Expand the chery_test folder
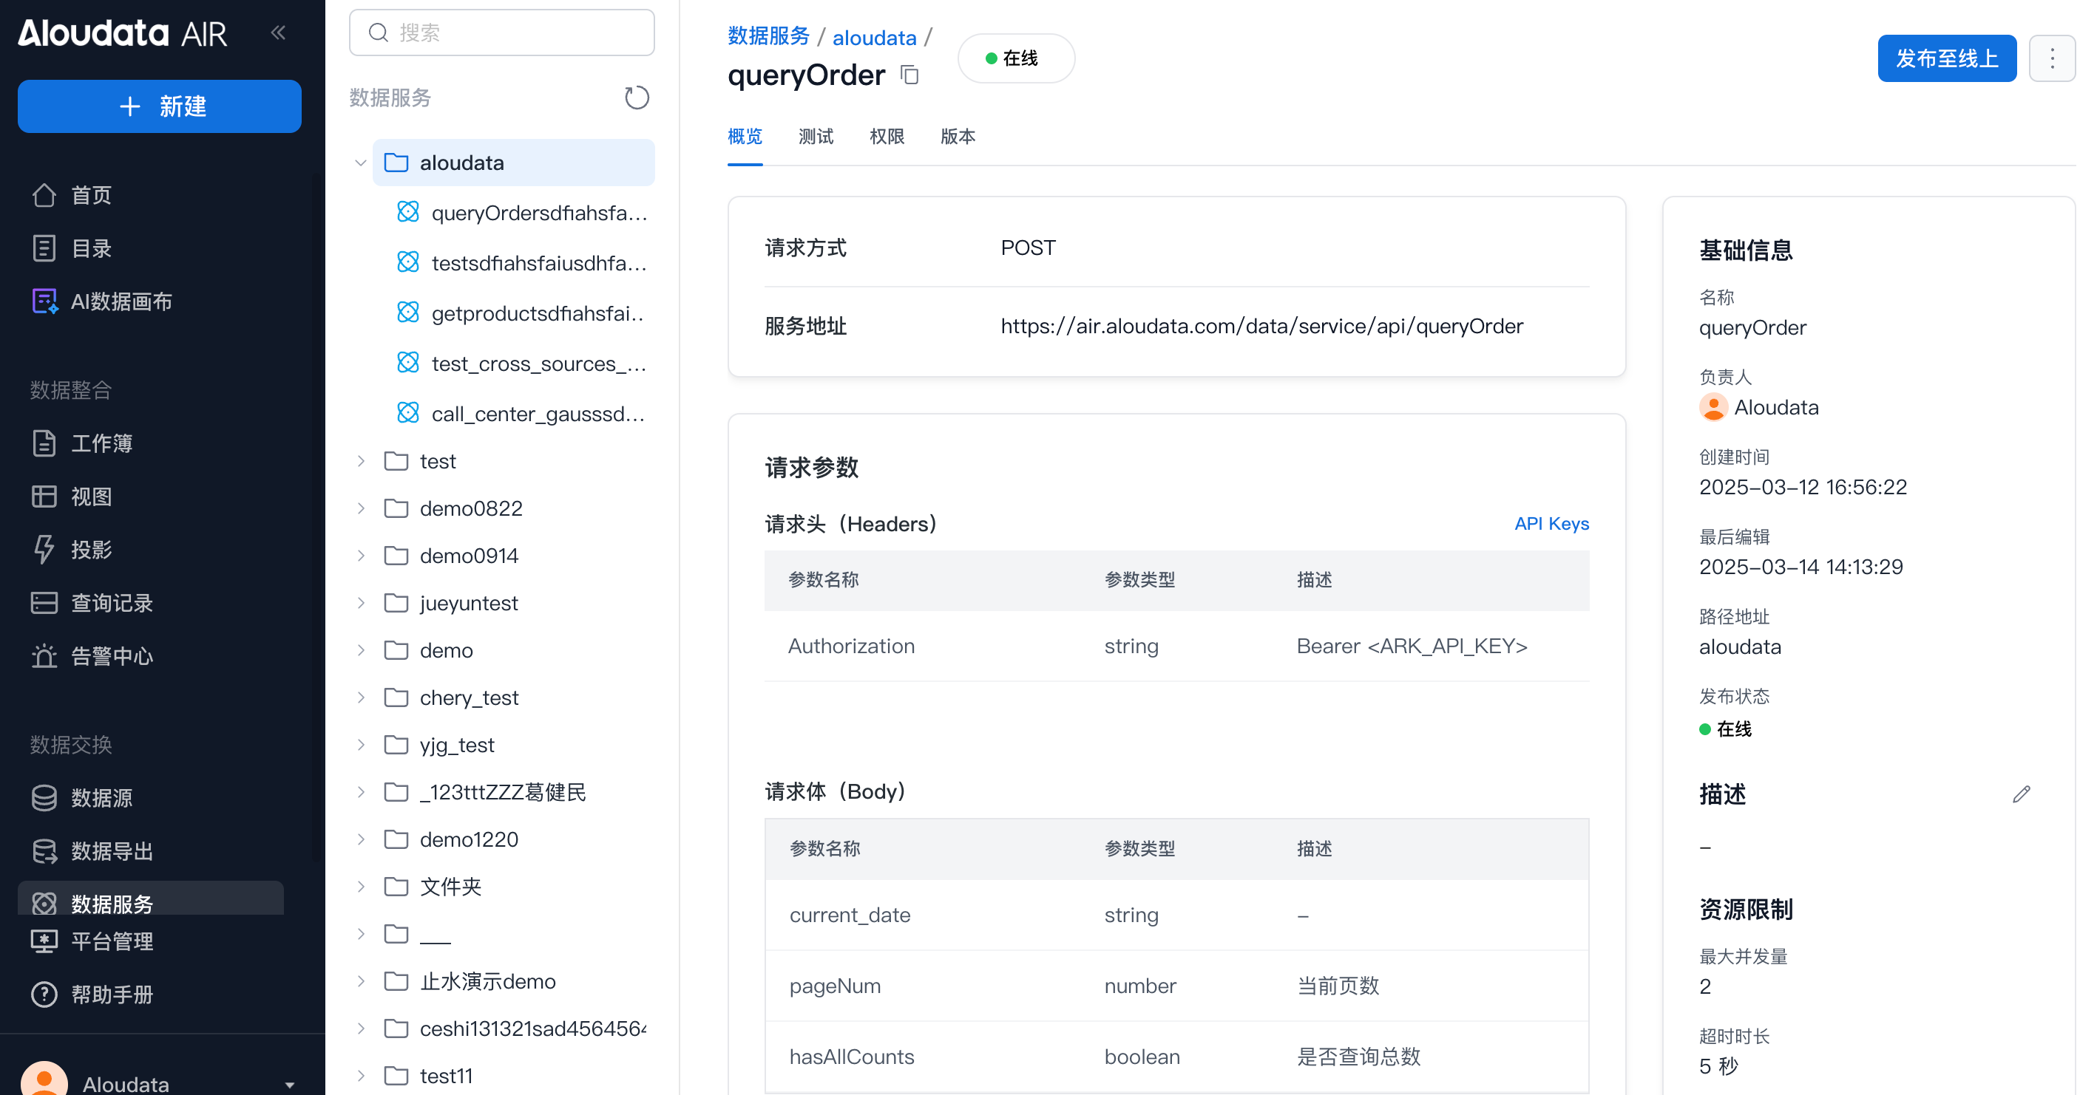The height and width of the screenshot is (1095, 2097). click(x=361, y=698)
